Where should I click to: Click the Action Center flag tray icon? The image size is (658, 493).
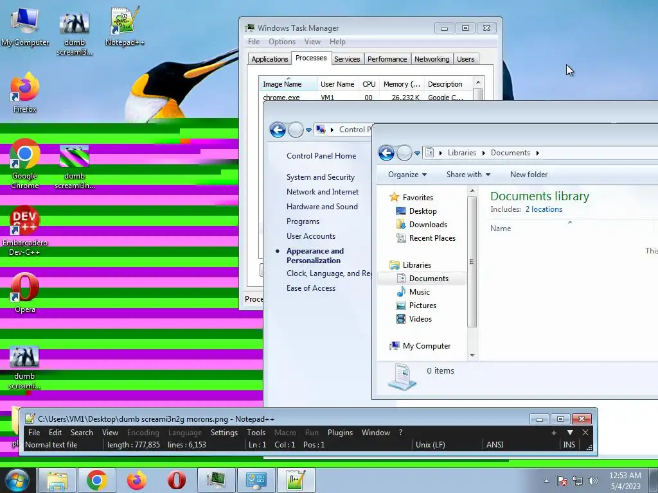click(x=562, y=481)
